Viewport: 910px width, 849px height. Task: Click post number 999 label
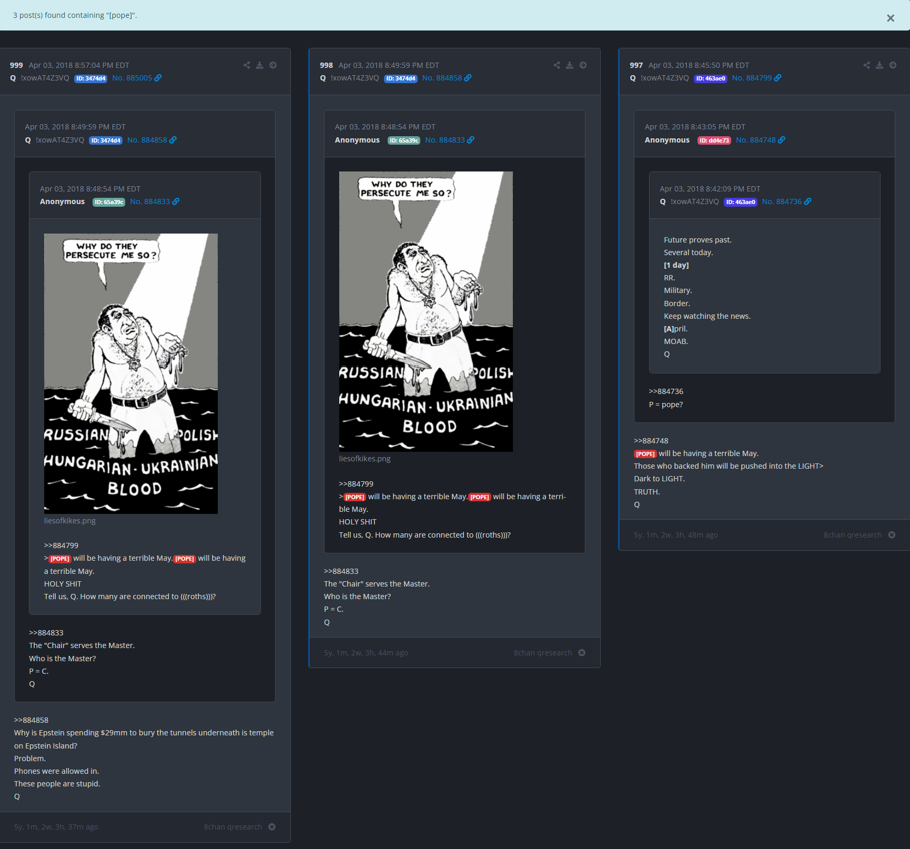click(16, 65)
